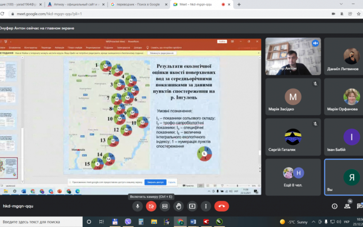The image size is (363, 227).
Task: Click the meeting code hkd-mgqn-qqu
Action: click(x=18, y=206)
